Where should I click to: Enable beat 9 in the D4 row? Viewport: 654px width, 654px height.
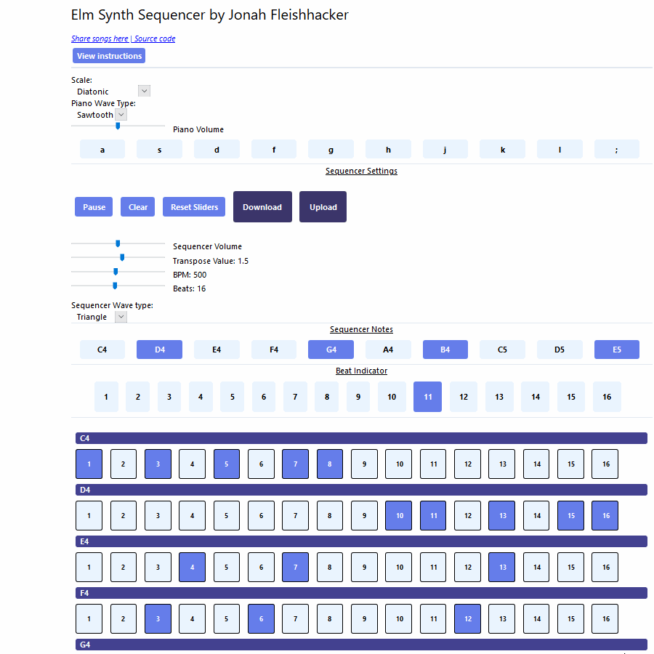[364, 515]
